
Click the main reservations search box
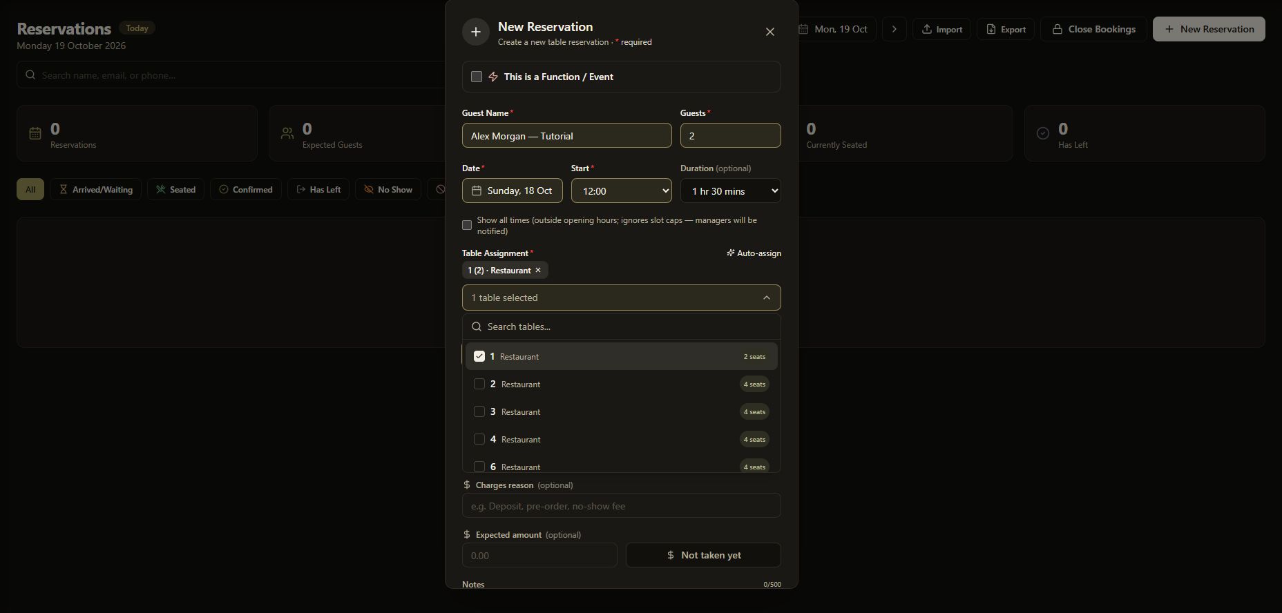coord(231,75)
